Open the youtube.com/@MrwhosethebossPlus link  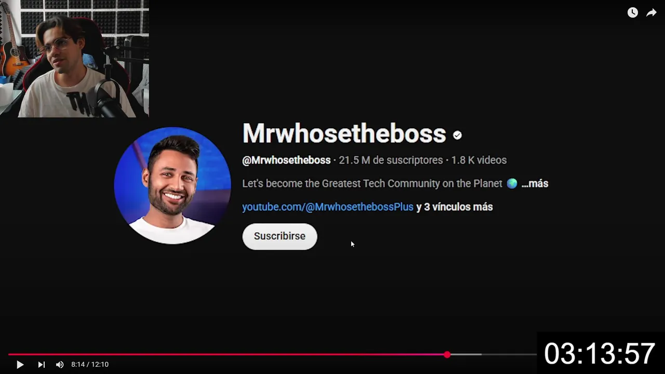pos(328,207)
